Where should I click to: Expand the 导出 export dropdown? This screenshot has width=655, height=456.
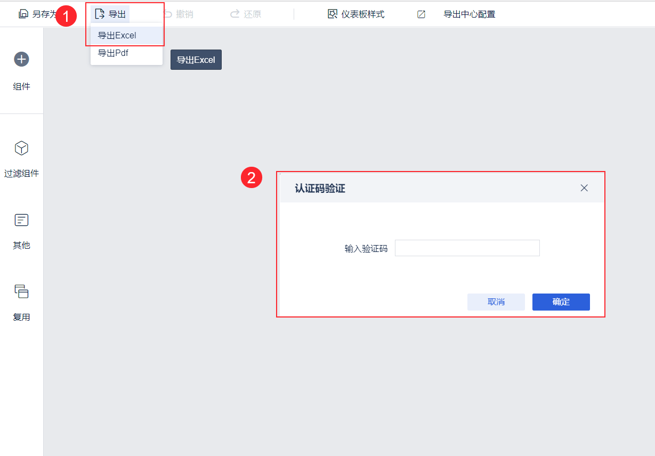(110, 14)
